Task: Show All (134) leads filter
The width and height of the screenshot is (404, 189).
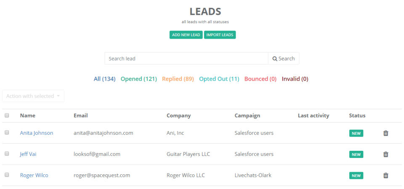Action: pos(104,79)
